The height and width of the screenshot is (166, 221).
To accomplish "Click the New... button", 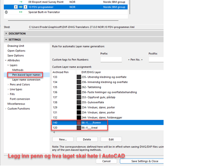I will [63, 140].
